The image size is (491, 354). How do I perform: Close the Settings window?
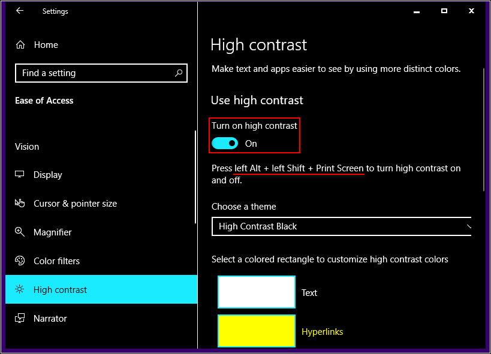tap(471, 11)
